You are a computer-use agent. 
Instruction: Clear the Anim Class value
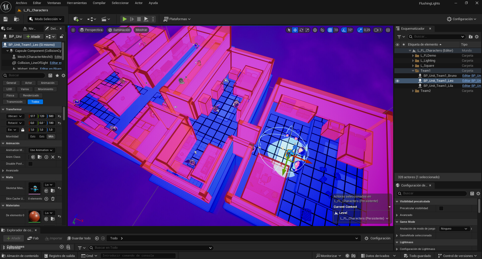(53, 157)
